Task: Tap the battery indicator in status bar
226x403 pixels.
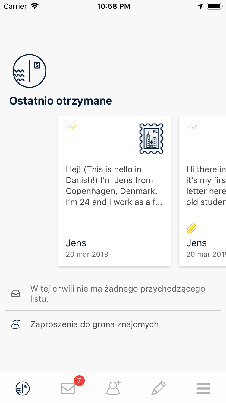Action: (214, 6)
